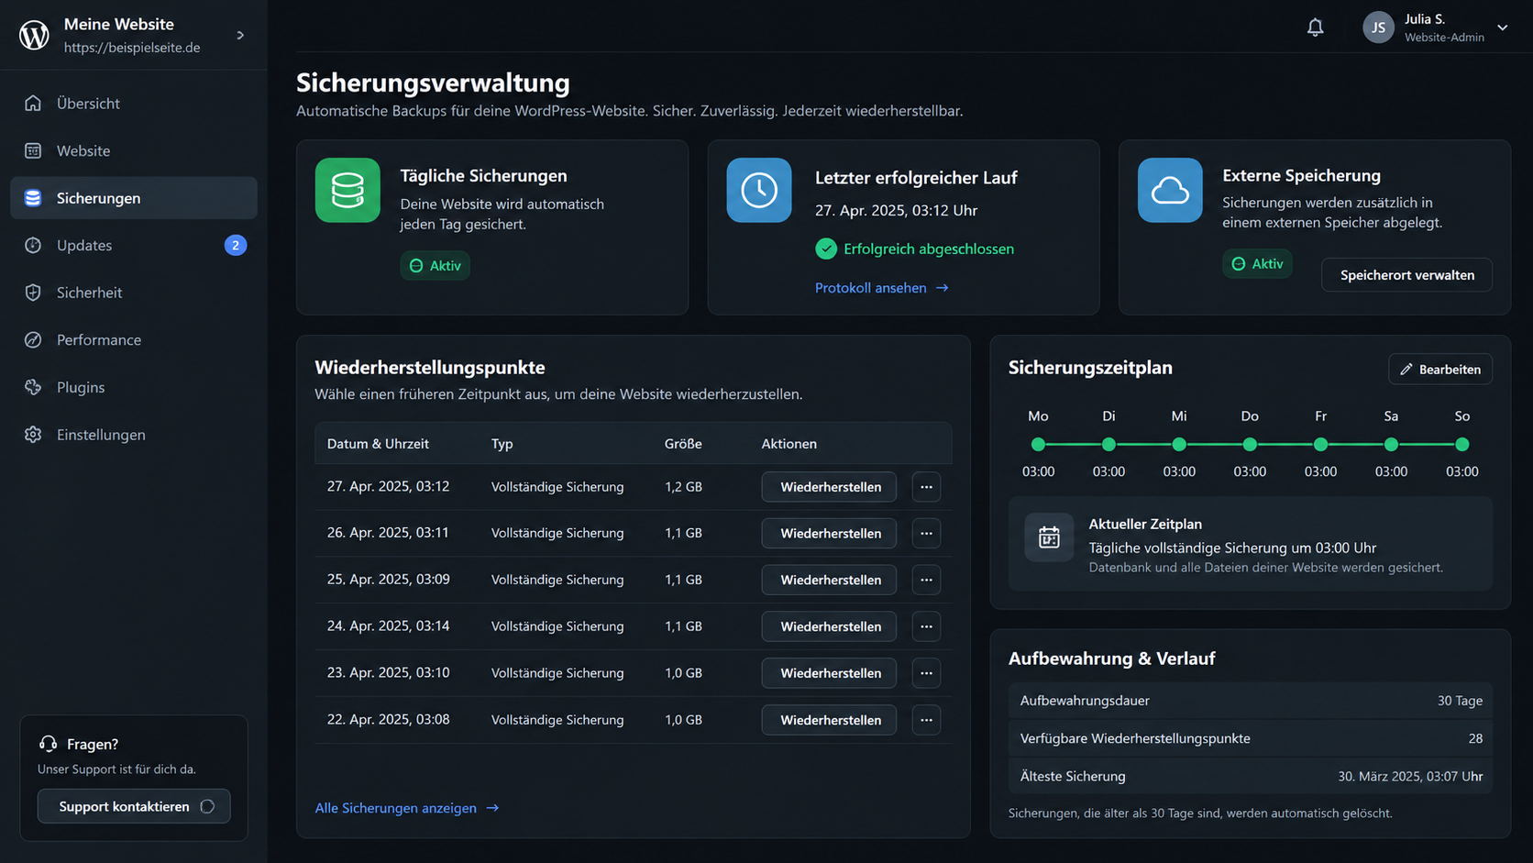1533x863 pixels.
Task: Click the Aktiv badge under Externe Speicherung
Action: click(1257, 263)
